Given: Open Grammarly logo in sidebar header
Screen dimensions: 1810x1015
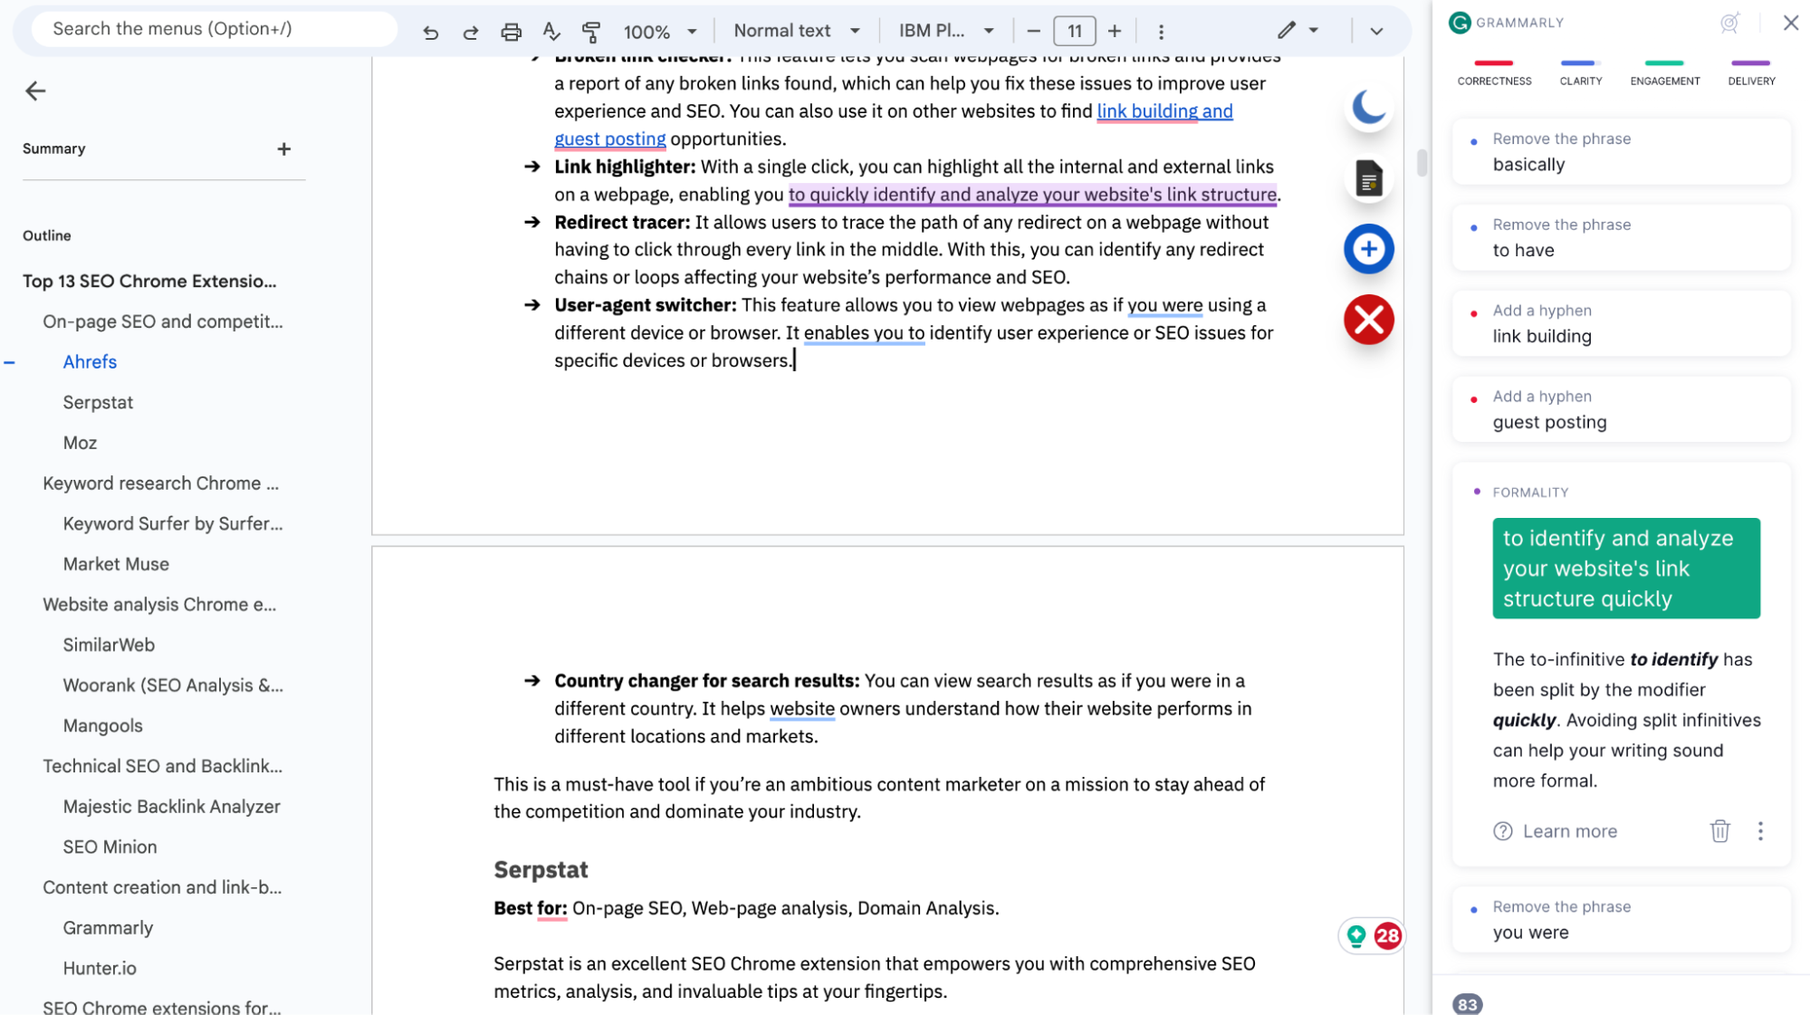Looking at the screenshot, I should (x=1460, y=23).
